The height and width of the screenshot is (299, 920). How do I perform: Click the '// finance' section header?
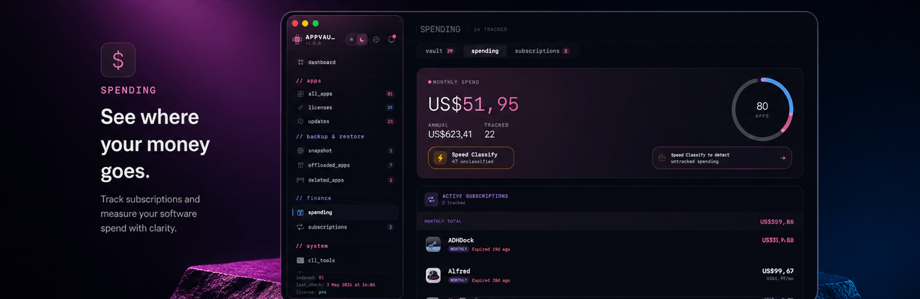(314, 198)
